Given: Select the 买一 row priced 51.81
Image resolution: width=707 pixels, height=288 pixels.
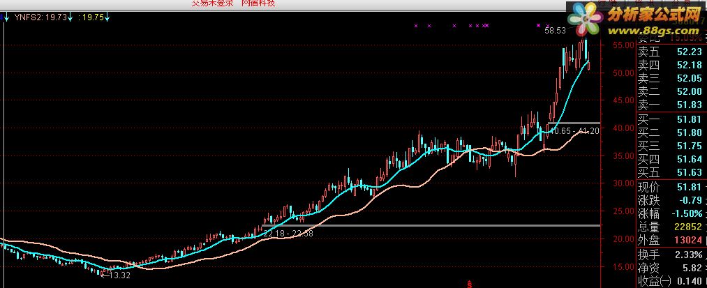Looking at the screenshot, I should point(671,119).
